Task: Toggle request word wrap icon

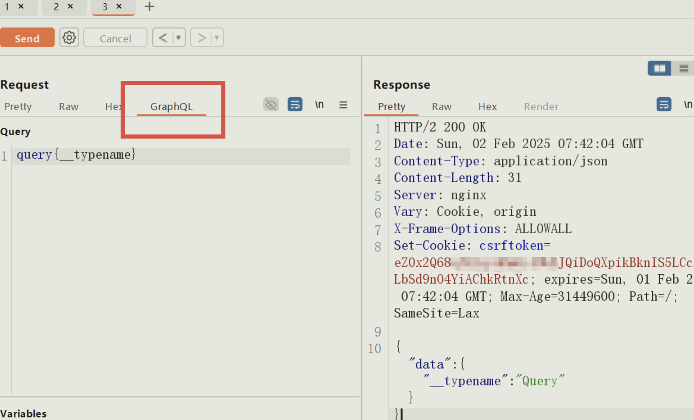Action: point(295,105)
